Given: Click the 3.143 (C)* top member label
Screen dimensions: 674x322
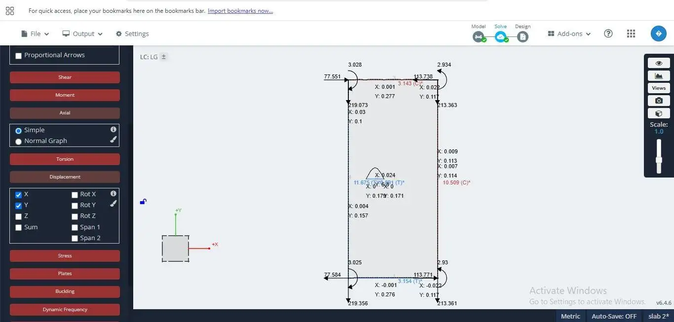Looking at the screenshot, I should coord(410,83).
